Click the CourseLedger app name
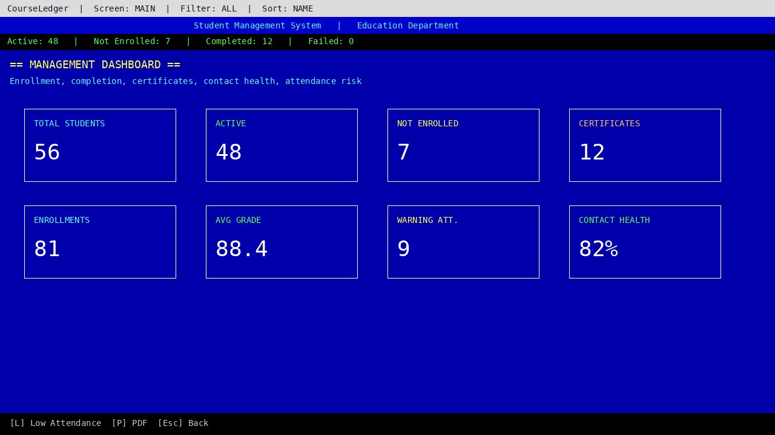775x435 pixels. (x=38, y=8)
